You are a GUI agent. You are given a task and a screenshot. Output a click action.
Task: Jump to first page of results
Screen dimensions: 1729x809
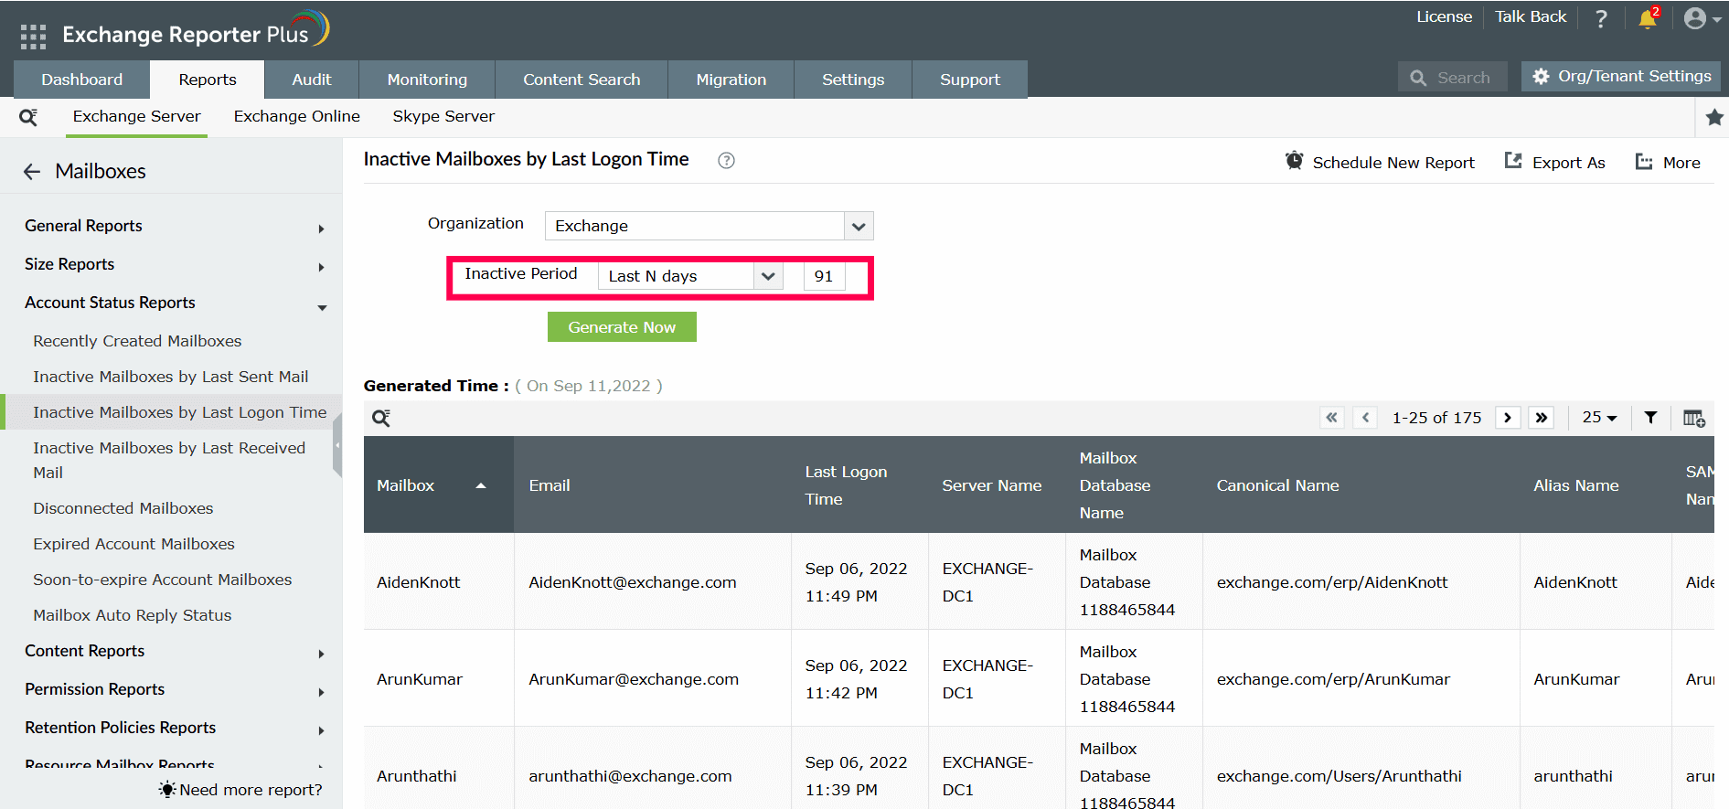1332,418
